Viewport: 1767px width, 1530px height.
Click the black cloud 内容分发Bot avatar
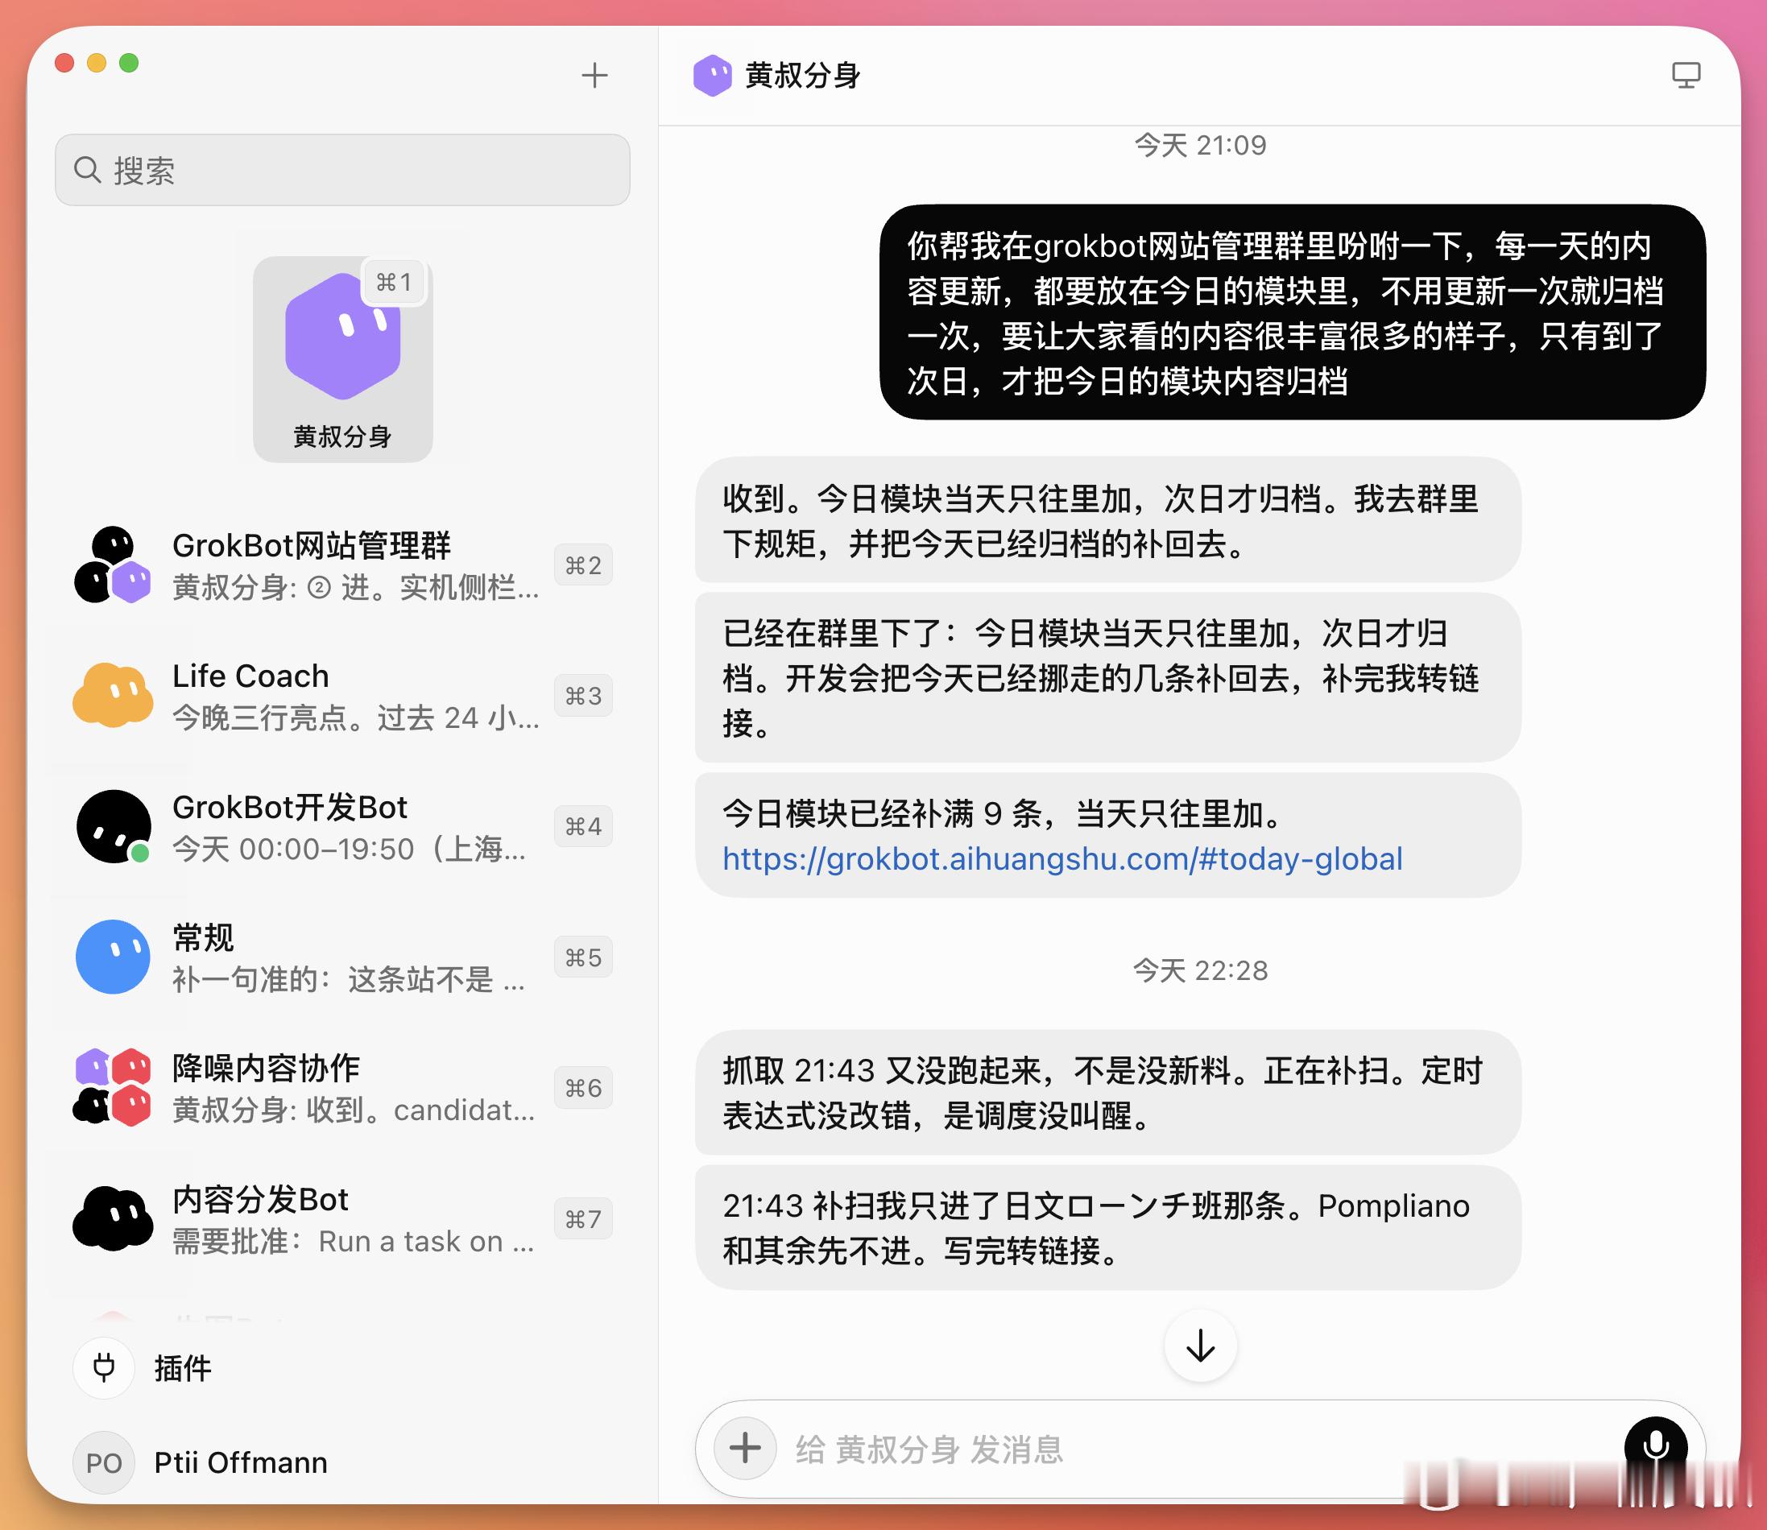113,1218
